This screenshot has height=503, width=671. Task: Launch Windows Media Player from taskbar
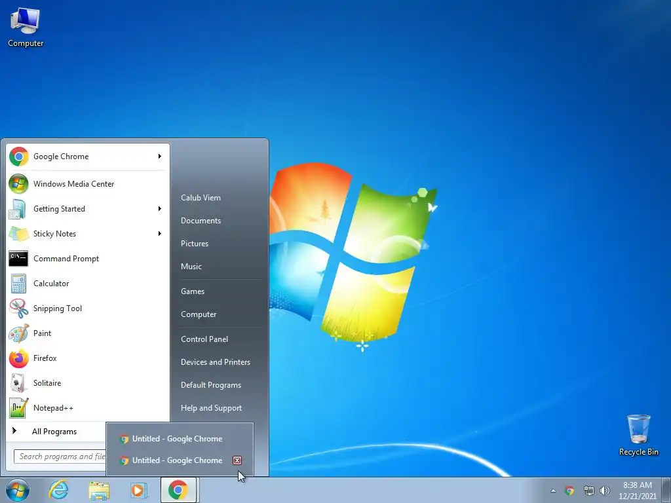coord(138,490)
